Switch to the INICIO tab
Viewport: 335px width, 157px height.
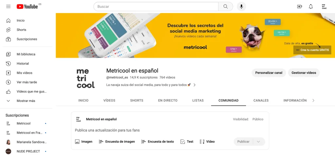click(83, 100)
